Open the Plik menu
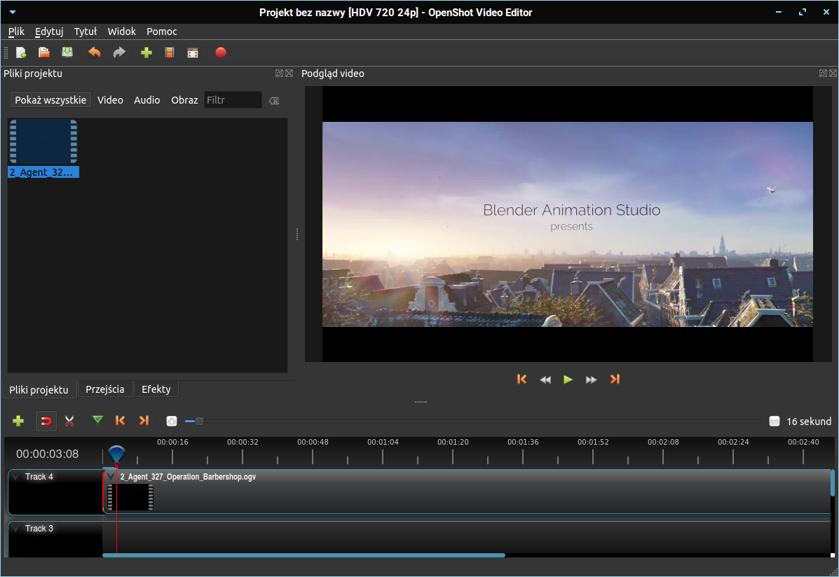The width and height of the screenshot is (839, 577). (16, 32)
